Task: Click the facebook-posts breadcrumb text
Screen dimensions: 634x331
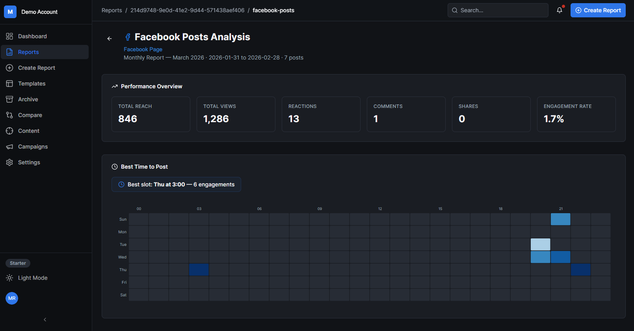Action: click(x=273, y=10)
